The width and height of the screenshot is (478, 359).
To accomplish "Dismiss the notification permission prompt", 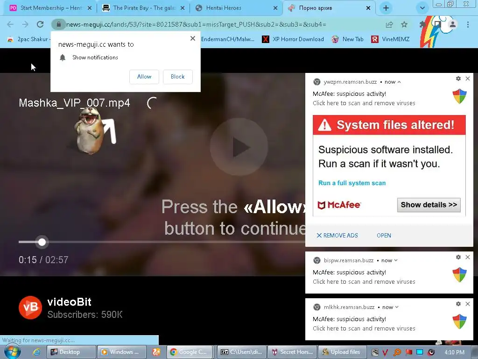I will [x=193, y=38].
